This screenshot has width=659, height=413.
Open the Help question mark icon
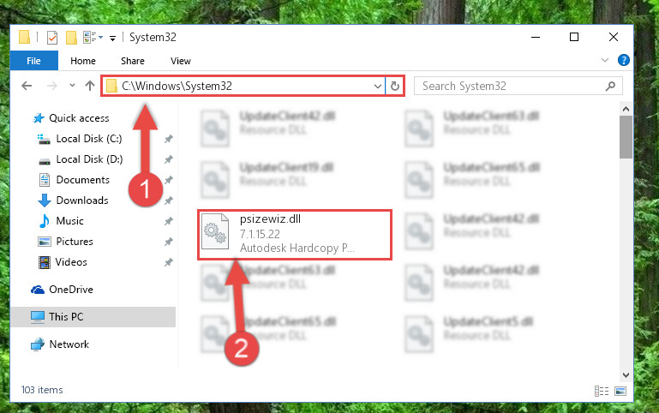[624, 60]
